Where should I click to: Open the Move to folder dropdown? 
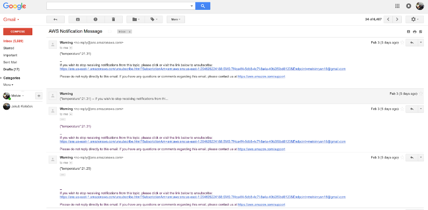tap(136, 19)
